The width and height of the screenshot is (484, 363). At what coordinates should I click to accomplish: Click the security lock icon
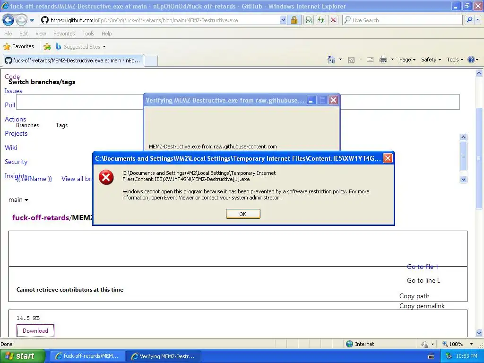[x=294, y=20]
